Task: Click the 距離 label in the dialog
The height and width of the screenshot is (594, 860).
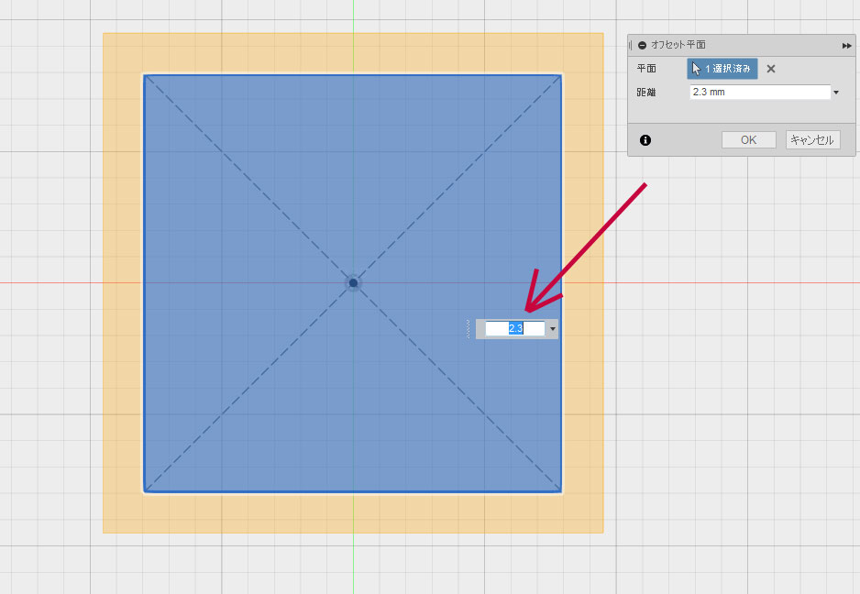Action: (646, 93)
